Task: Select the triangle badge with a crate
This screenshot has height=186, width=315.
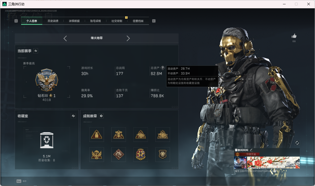Action: click(x=97, y=134)
